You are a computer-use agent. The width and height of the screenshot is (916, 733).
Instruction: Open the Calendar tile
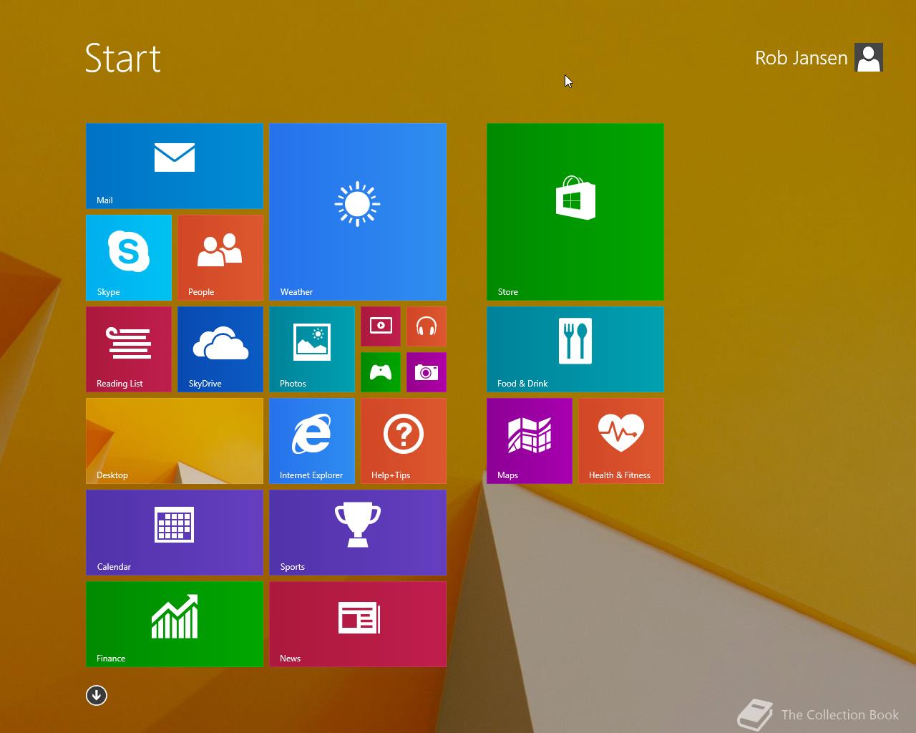coord(175,533)
